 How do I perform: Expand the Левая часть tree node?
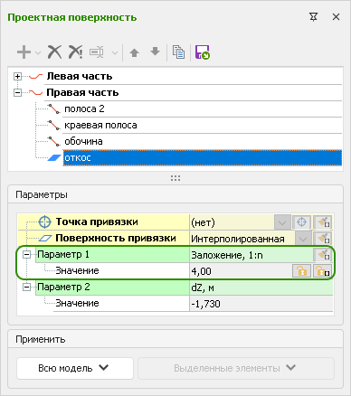pyautogui.click(x=17, y=77)
